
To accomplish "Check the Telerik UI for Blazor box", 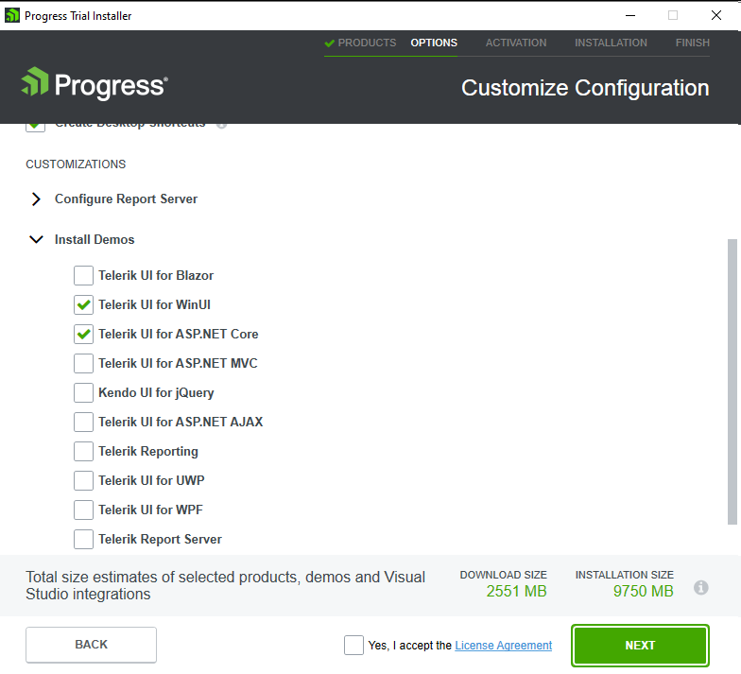I will (x=84, y=276).
